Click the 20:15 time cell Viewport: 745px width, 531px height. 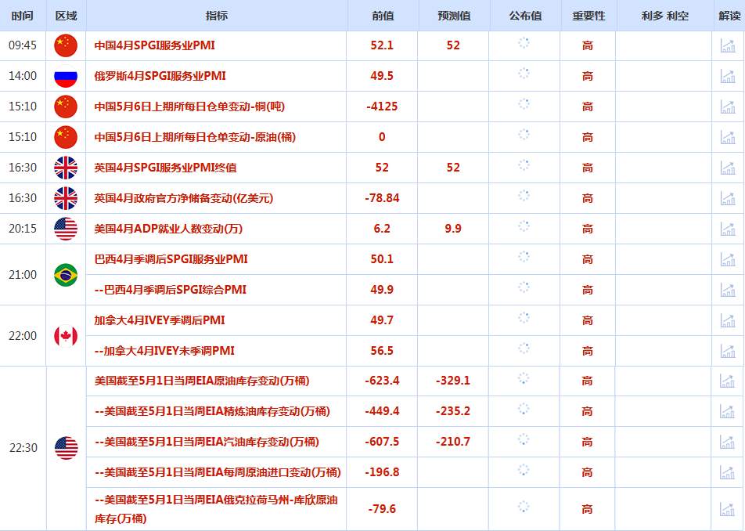point(23,229)
